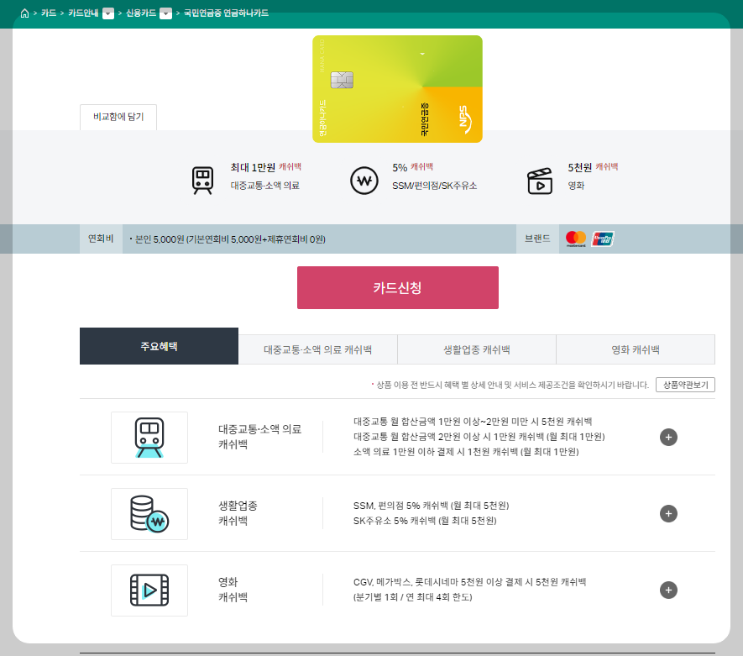Click the train icon beside 최대 1만원 캐쉬백
This screenshot has height=656, width=743.
click(203, 180)
